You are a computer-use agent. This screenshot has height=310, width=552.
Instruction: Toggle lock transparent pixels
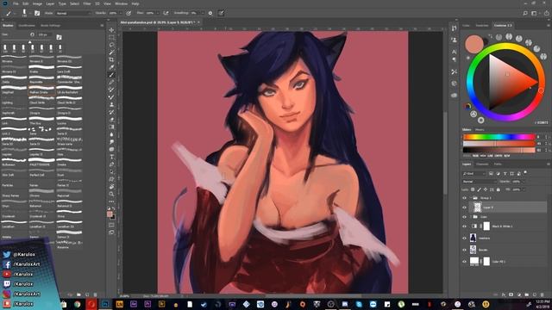[x=473, y=189]
